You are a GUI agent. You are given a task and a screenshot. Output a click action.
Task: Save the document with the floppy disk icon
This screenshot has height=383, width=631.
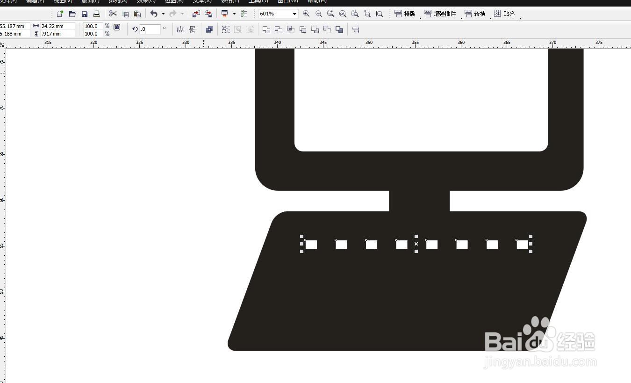pyautogui.click(x=85, y=14)
